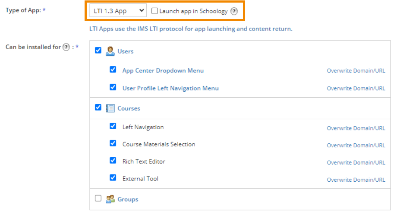The width and height of the screenshot is (397, 214).
Task: Open User Profile Left Navigation Menu link
Action: [170, 88]
